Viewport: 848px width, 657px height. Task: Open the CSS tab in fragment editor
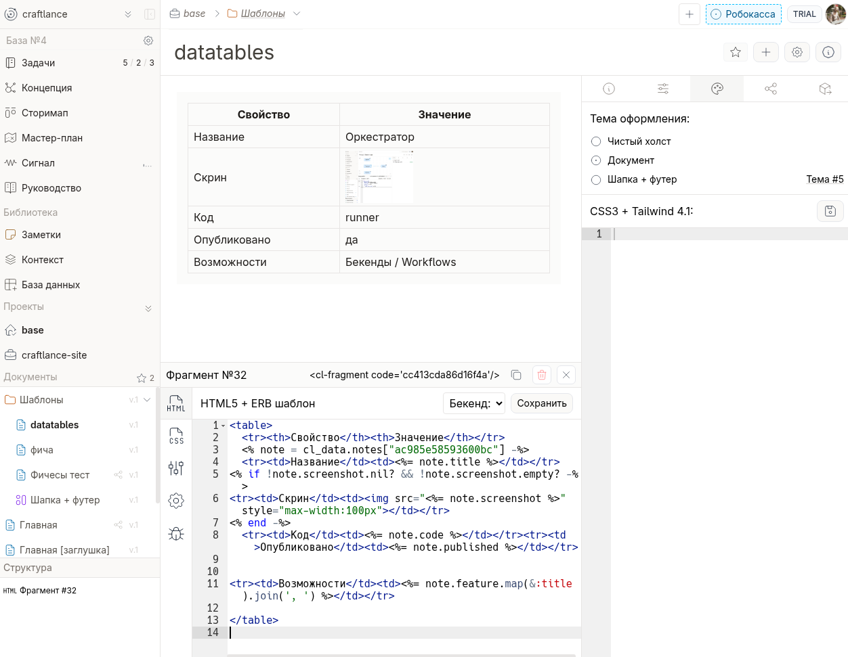(x=176, y=436)
